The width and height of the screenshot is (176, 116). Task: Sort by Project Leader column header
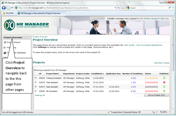click(83, 74)
